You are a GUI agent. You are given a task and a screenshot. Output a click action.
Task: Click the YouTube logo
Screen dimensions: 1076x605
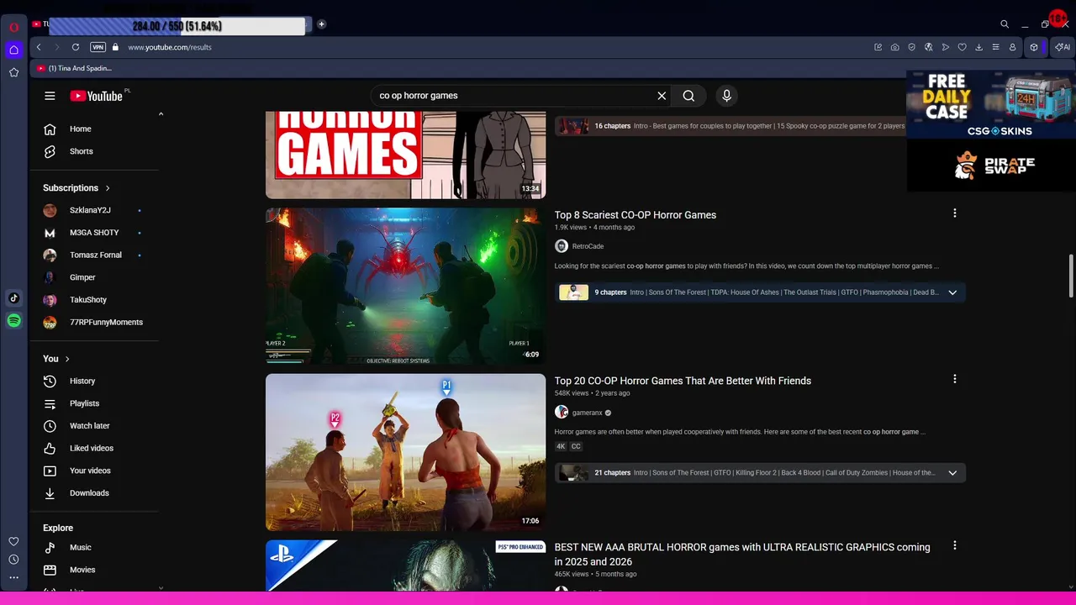click(97, 96)
